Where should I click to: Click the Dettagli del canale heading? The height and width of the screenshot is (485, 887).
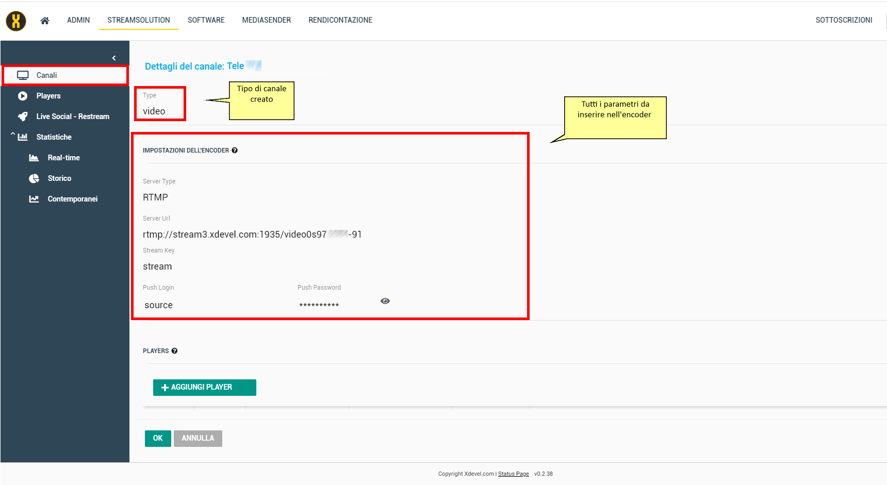(194, 66)
